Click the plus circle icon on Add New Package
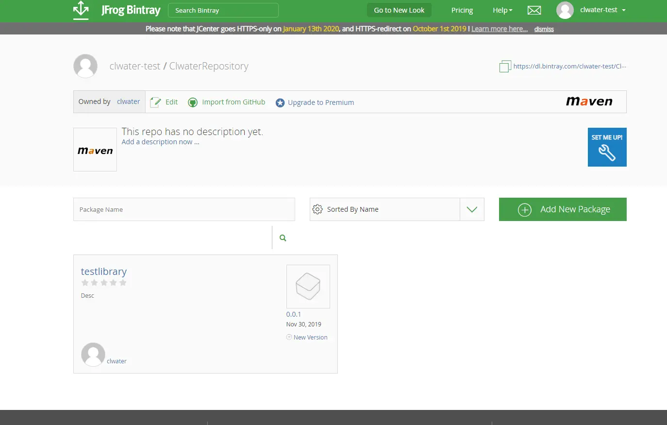The width and height of the screenshot is (667, 425). tap(525, 210)
